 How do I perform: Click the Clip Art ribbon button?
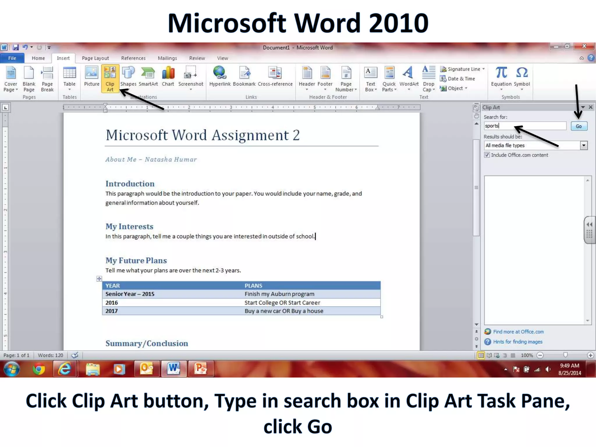pyautogui.click(x=110, y=79)
